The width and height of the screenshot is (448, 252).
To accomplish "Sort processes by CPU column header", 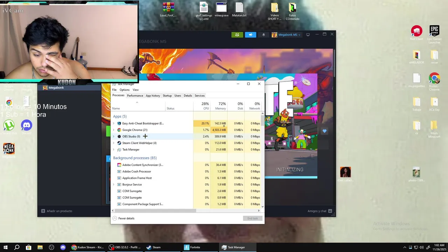I will (202, 106).
